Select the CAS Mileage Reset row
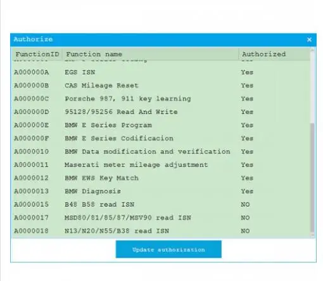This screenshot has height=281, width=323. click(x=161, y=86)
